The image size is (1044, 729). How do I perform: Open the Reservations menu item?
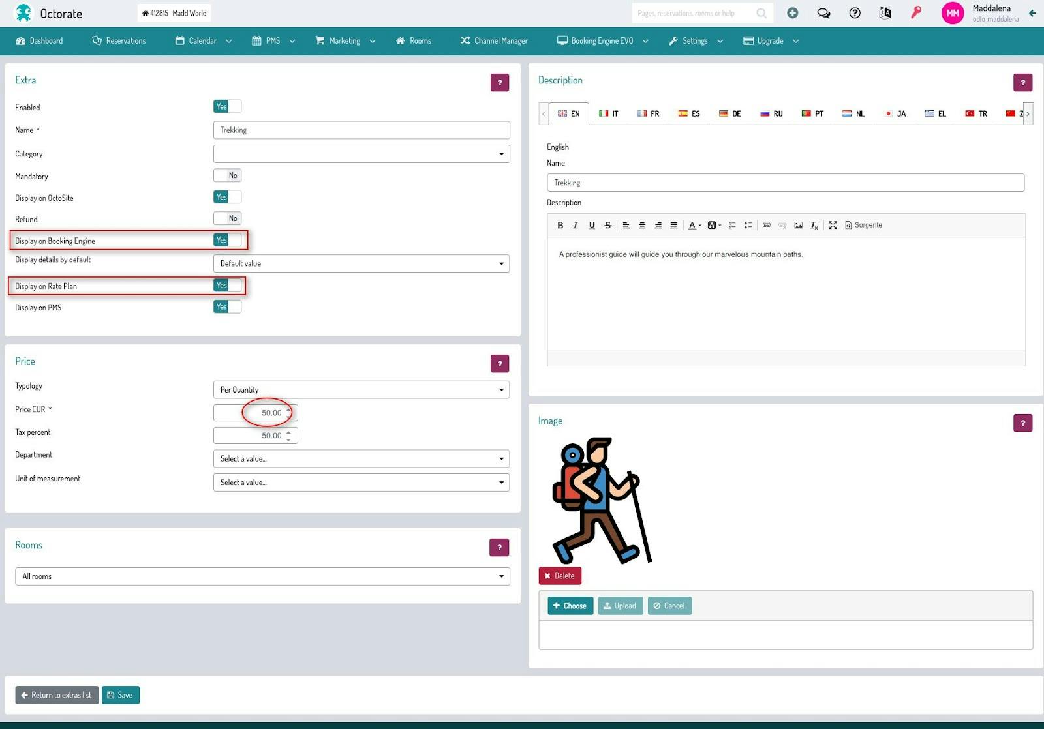coord(119,40)
